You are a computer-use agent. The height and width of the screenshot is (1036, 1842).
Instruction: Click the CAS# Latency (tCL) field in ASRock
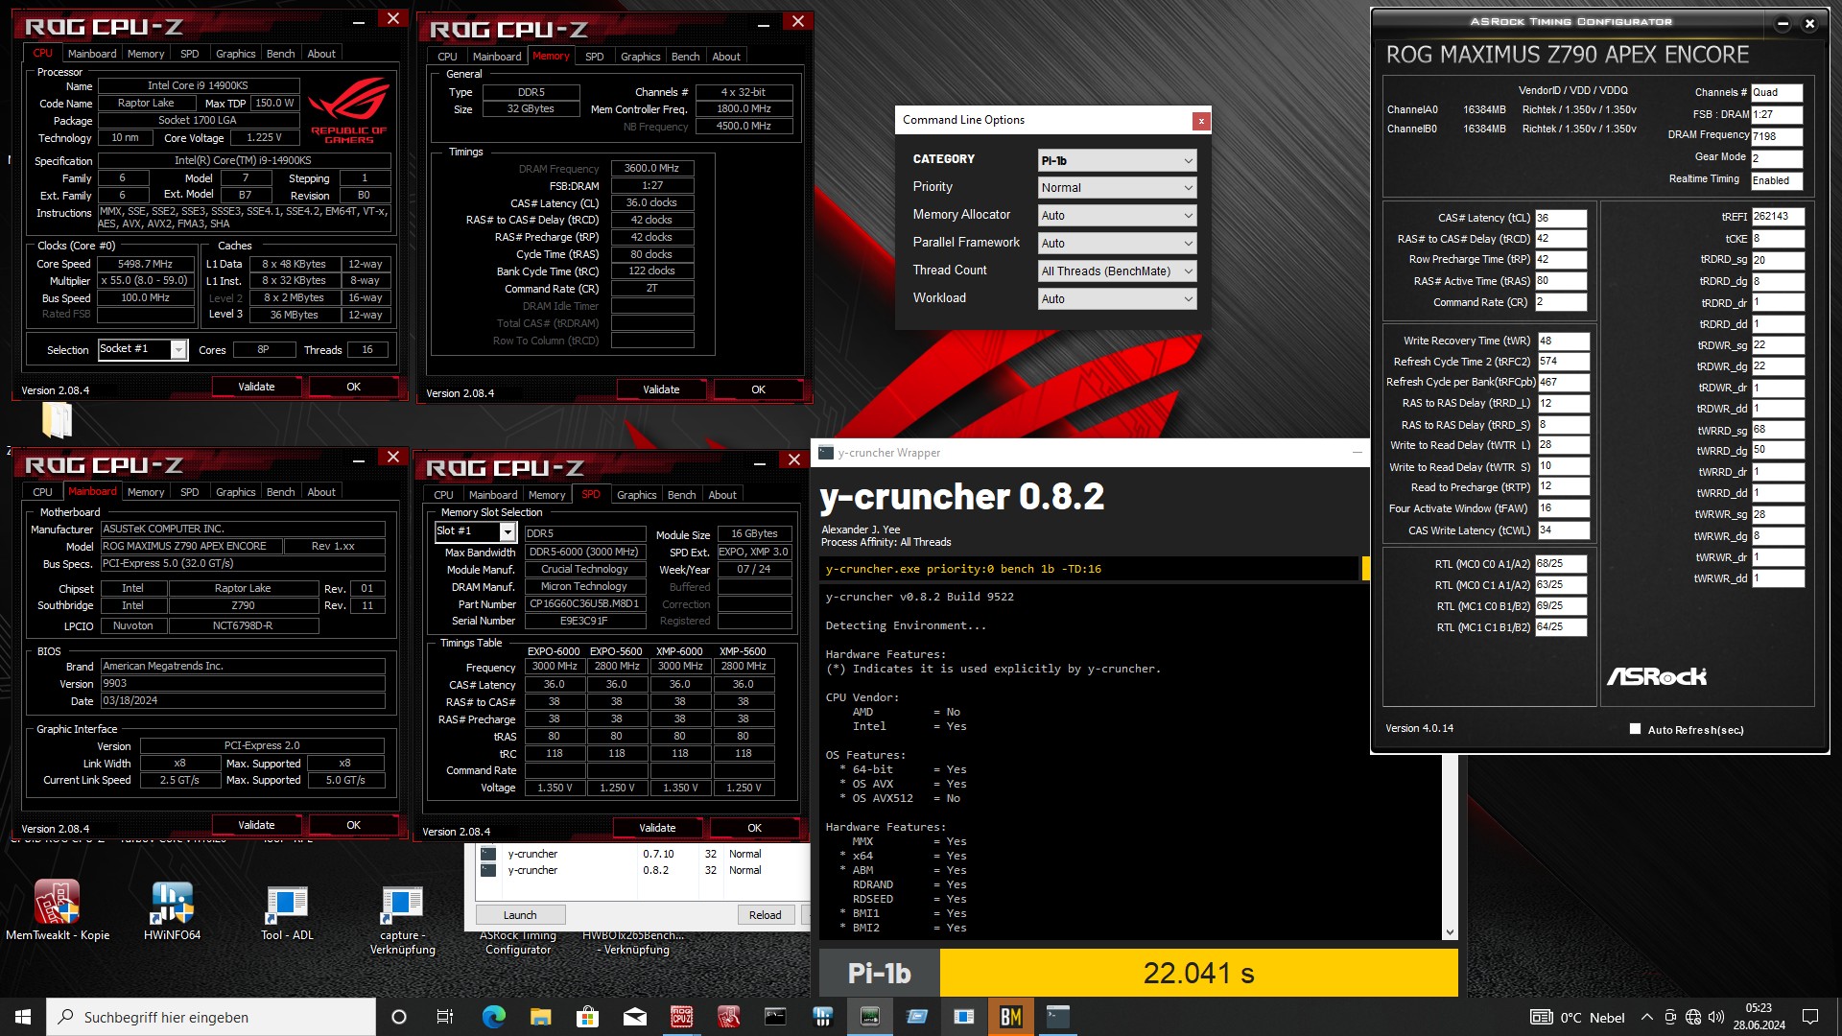pos(1561,218)
